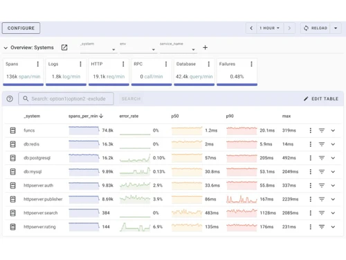346x260 pixels.
Task: Click the SEARCH button
Action: pos(131,99)
